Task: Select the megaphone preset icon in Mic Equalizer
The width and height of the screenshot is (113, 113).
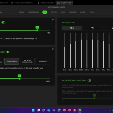Action: (x=92, y=28)
